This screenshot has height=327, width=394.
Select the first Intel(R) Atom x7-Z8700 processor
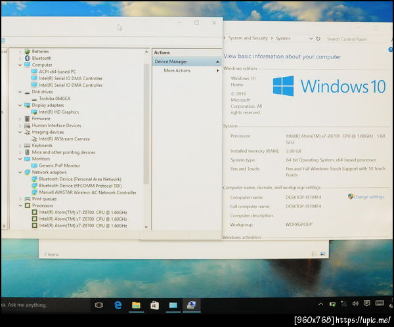tap(83, 212)
